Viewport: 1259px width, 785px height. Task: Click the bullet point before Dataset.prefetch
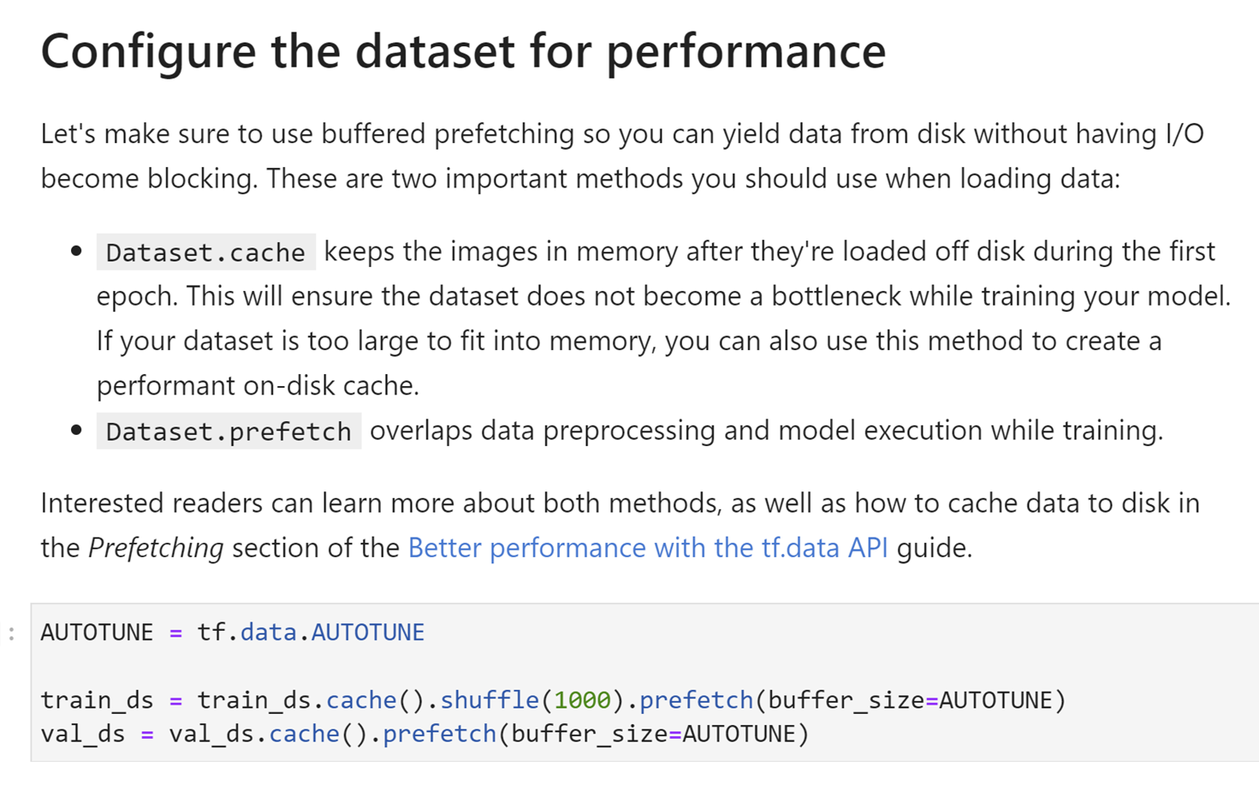point(76,430)
